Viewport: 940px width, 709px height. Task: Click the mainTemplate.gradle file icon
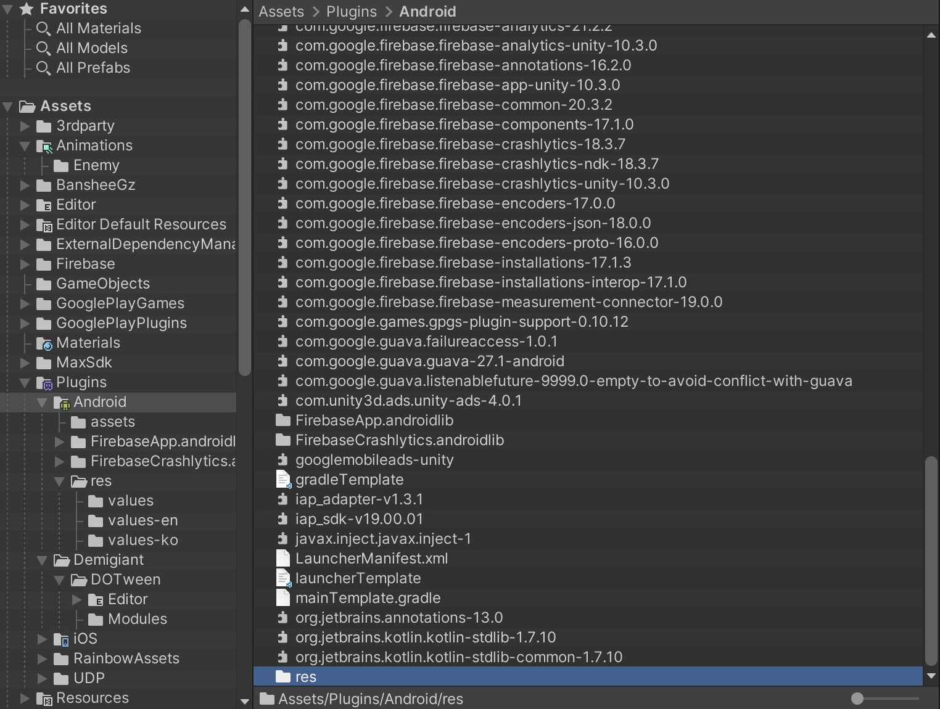(283, 598)
